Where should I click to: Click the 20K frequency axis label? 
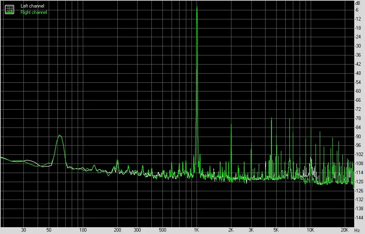pos(344,230)
